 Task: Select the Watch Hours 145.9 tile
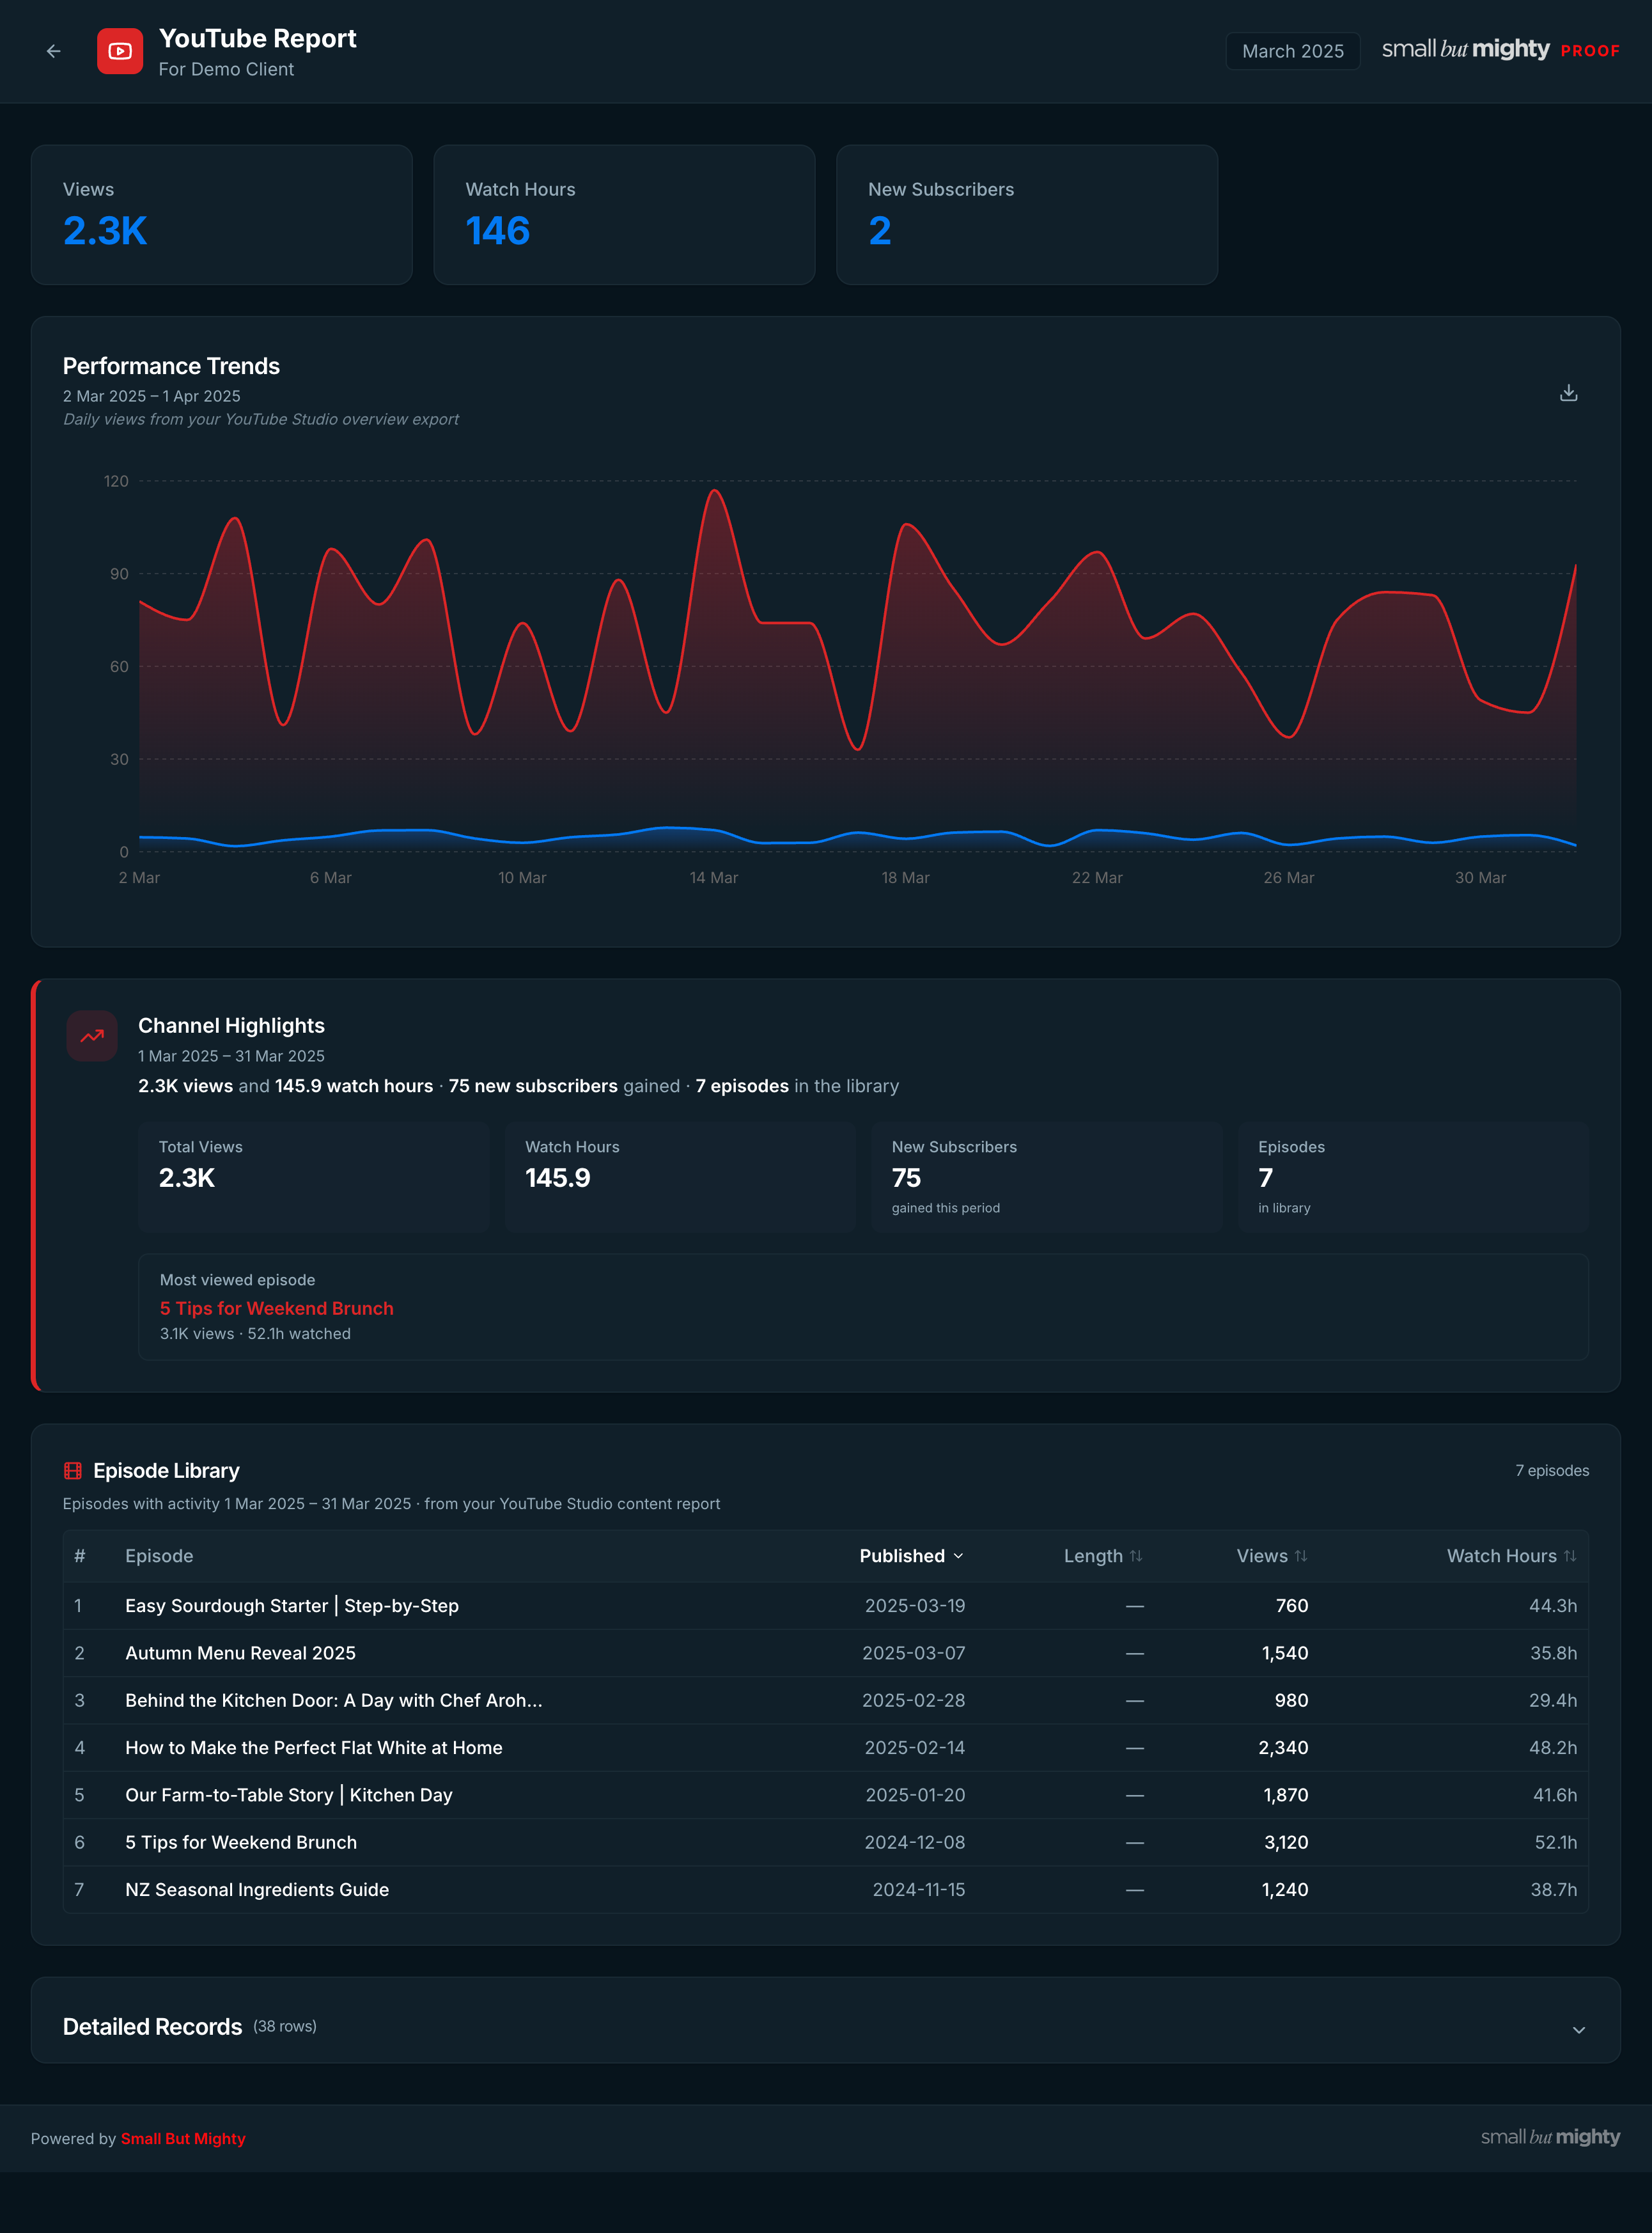pos(680,1177)
